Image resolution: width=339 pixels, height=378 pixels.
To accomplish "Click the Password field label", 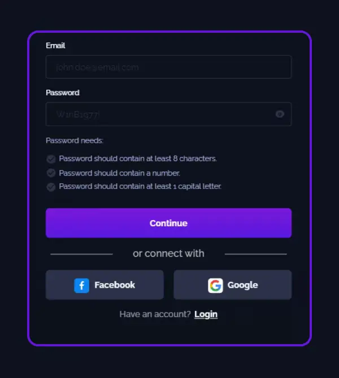I will pyautogui.click(x=63, y=93).
